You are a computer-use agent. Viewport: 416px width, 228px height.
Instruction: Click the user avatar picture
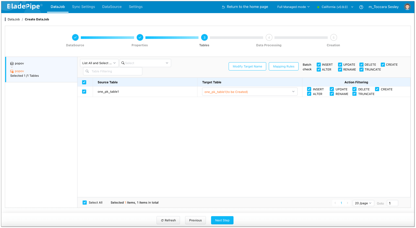pyautogui.click(x=407, y=7)
